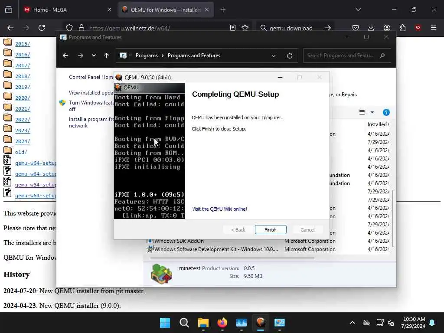
Task: Click Search Programs and Features box
Action: (347, 55)
